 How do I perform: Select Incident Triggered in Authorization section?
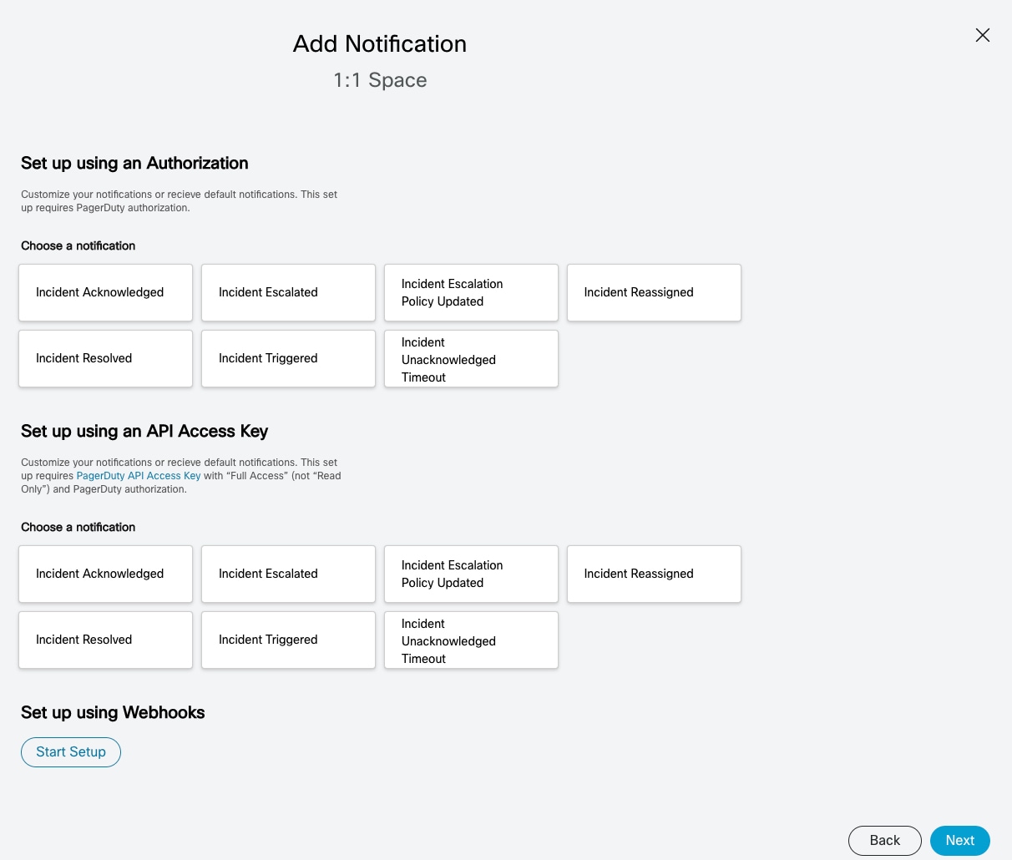[288, 358]
